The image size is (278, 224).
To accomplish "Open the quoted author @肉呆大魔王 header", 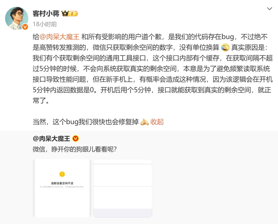I will pyautogui.click(x=51, y=139).
